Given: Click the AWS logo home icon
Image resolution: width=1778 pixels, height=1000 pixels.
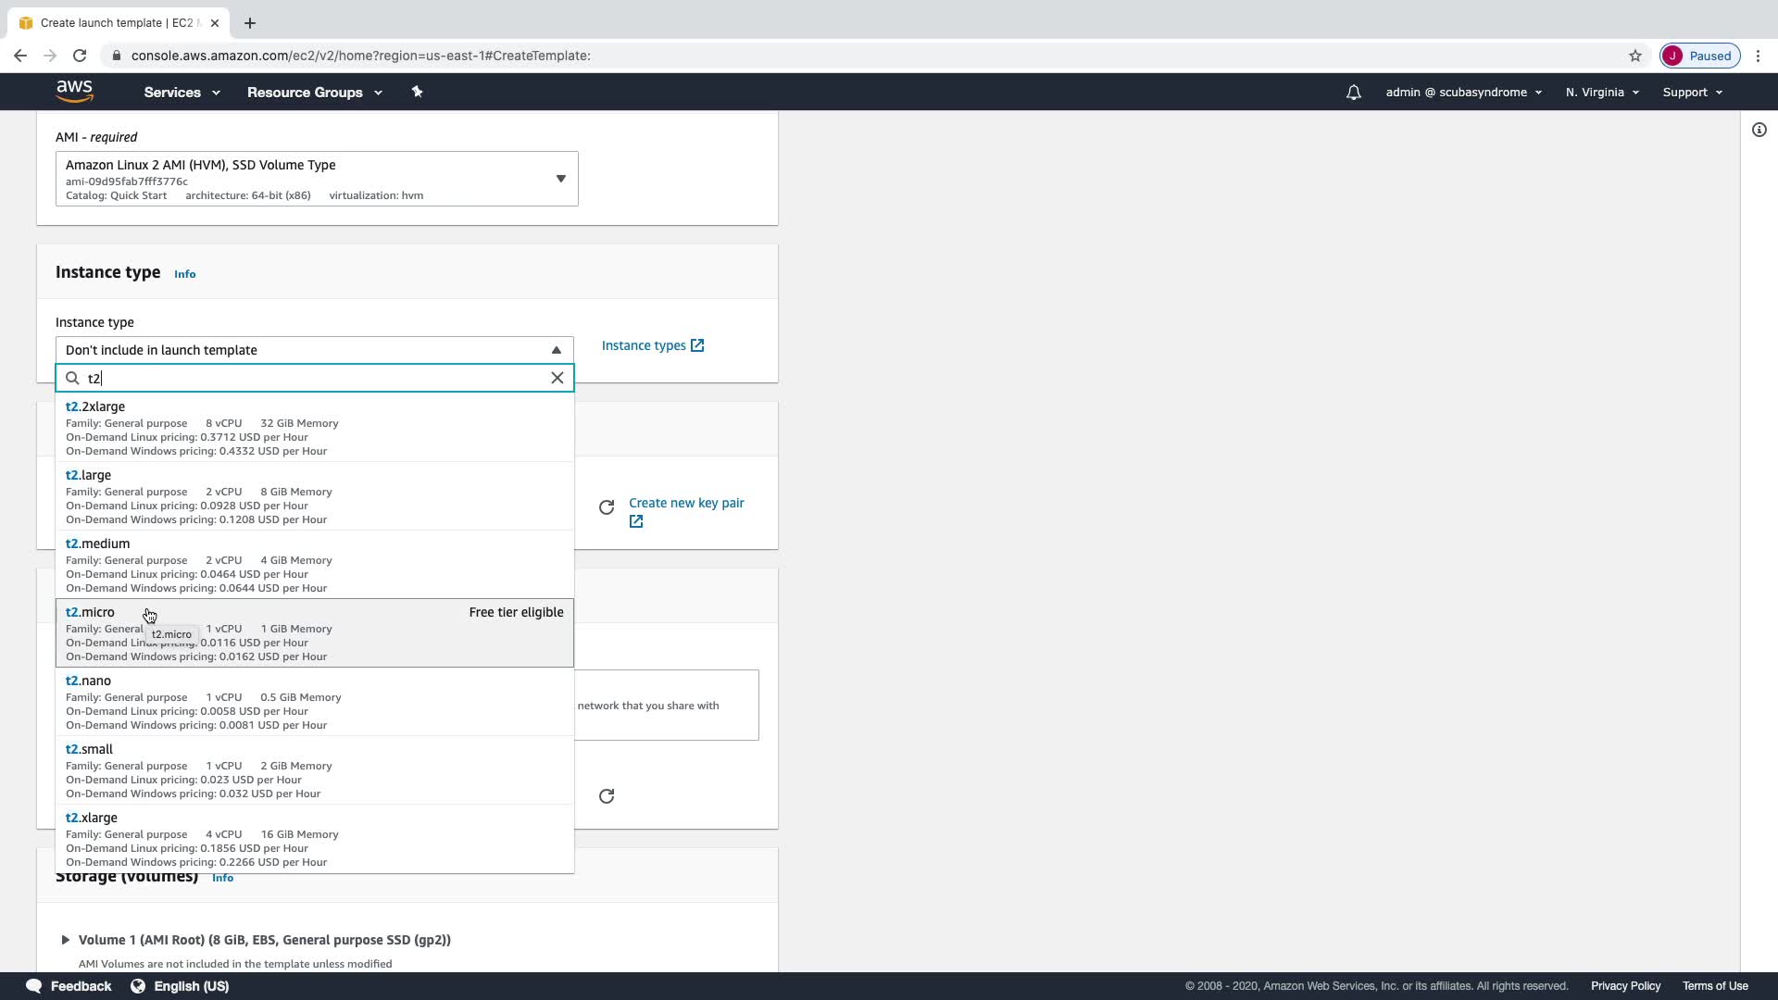Looking at the screenshot, I should [74, 91].
